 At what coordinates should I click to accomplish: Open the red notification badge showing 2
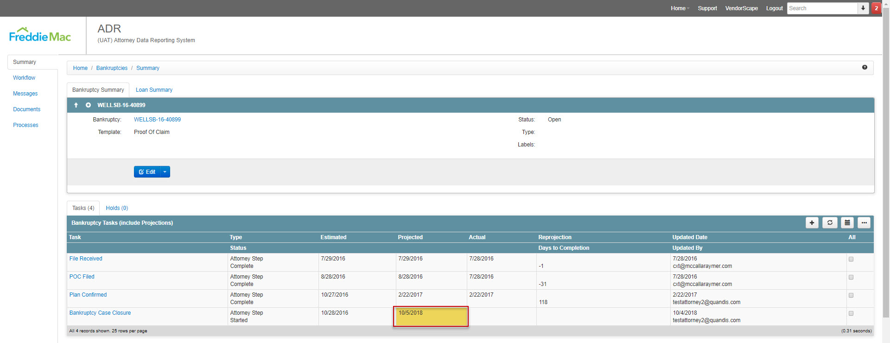pyautogui.click(x=876, y=8)
